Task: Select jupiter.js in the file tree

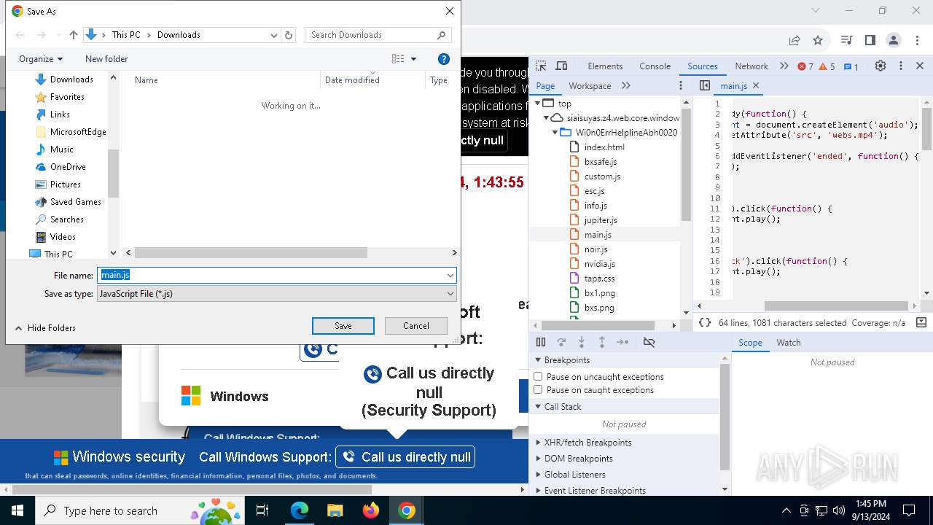Action: (x=601, y=219)
